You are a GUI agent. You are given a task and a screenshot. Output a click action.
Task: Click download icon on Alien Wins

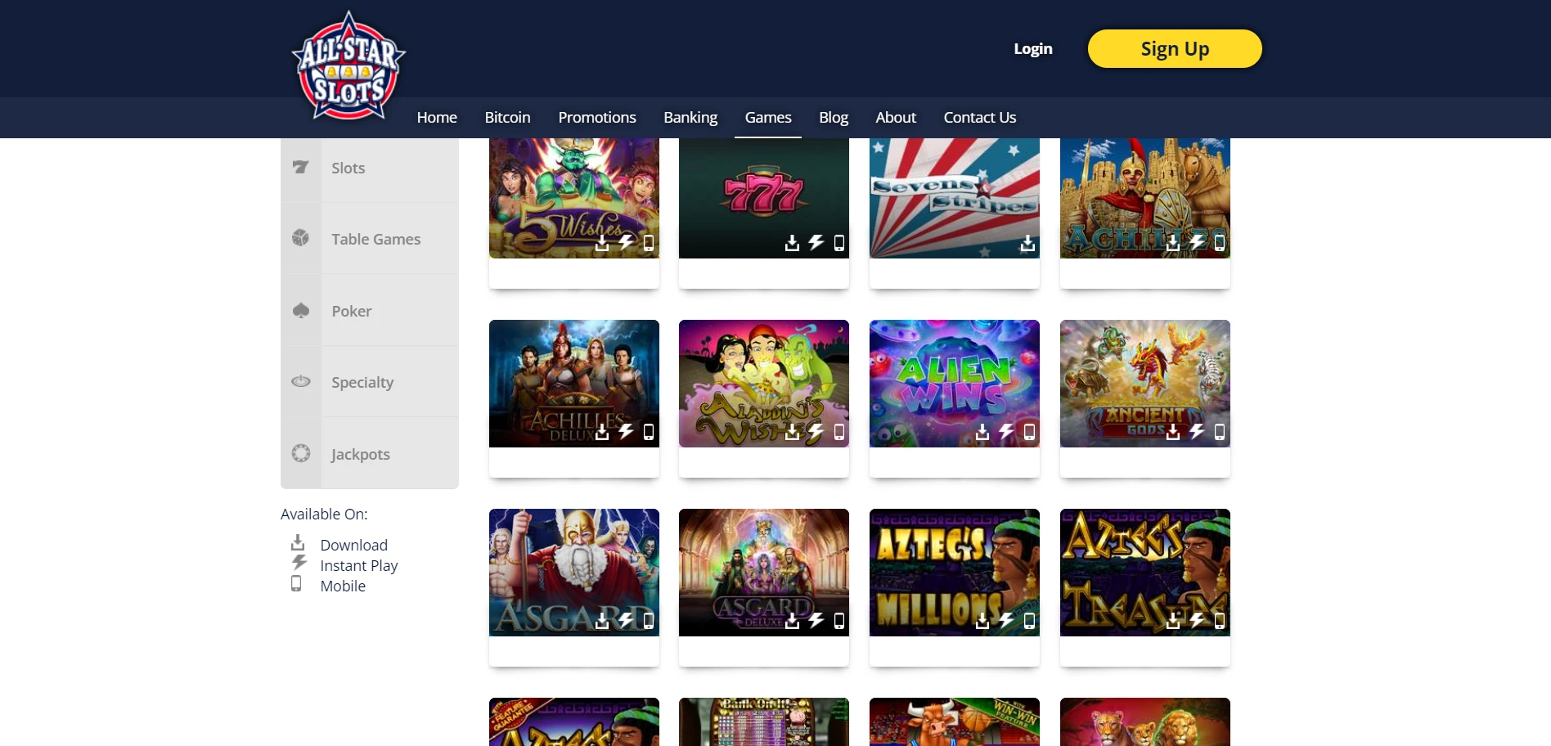tap(982, 432)
